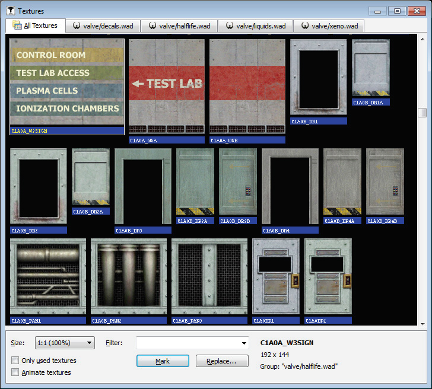Click the Mark button
The image size is (432, 389).
pyautogui.click(x=163, y=361)
